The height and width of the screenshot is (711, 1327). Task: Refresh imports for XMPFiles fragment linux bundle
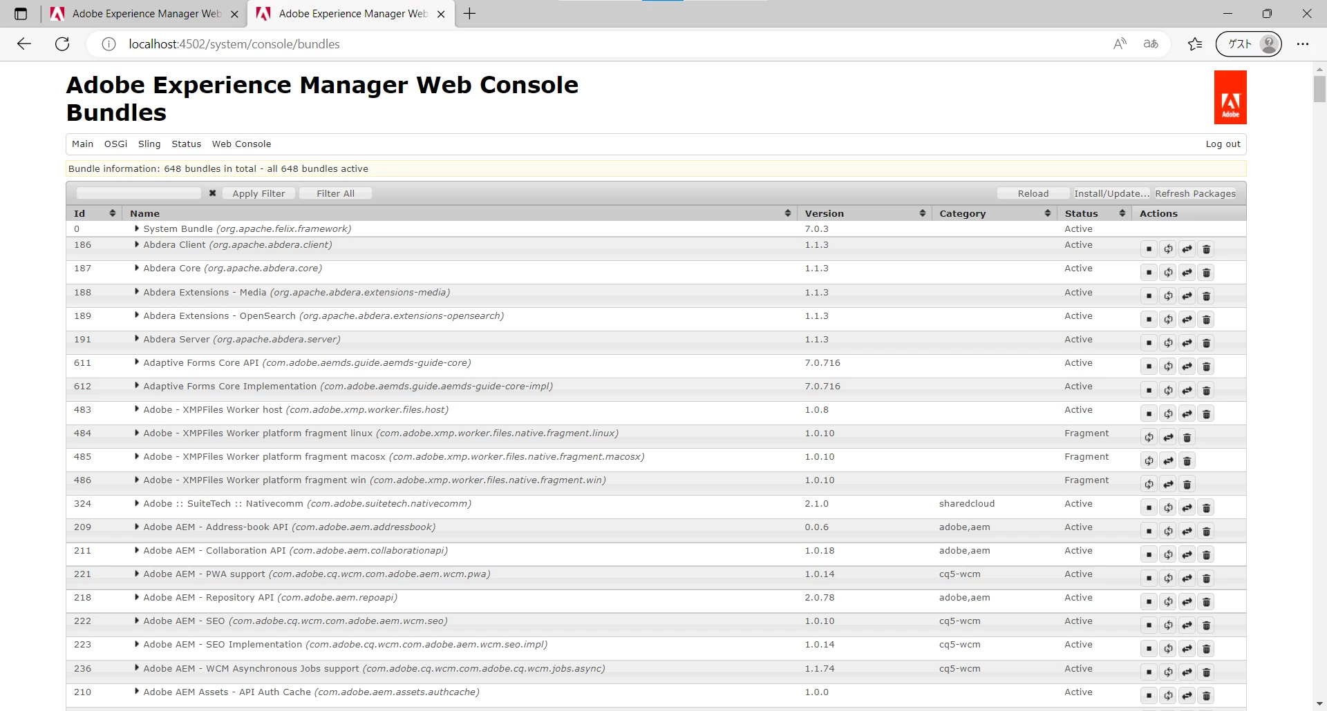(x=1149, y=437)
